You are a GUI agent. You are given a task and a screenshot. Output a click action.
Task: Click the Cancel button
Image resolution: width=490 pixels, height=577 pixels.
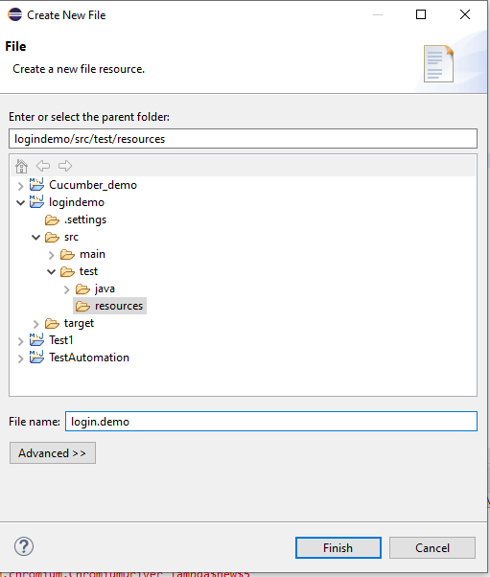pyautogui.click(x=432, y=548)
